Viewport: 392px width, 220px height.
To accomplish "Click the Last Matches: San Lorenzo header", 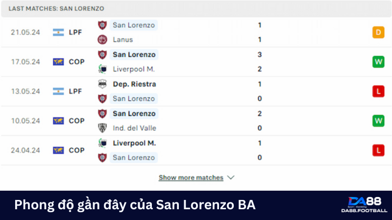I will pos(56,9).
